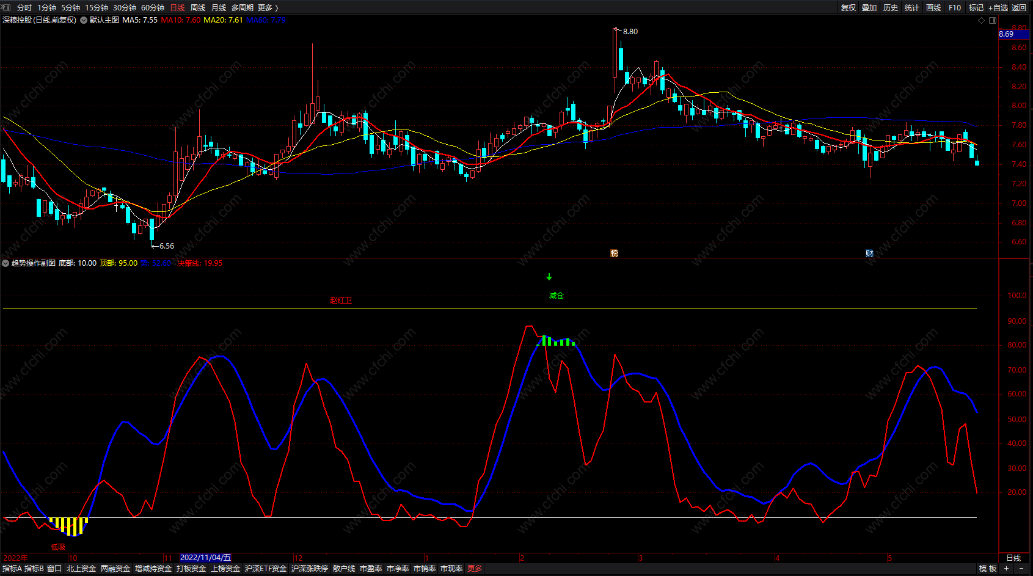Click the 8.80 high price annotation
This screenshot has height=576, width=1033.
[x=630, y=32]
